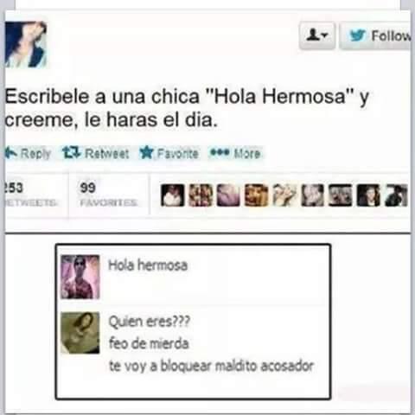
Task: Open second retweeter avatar in row
Action: [201, 195]
